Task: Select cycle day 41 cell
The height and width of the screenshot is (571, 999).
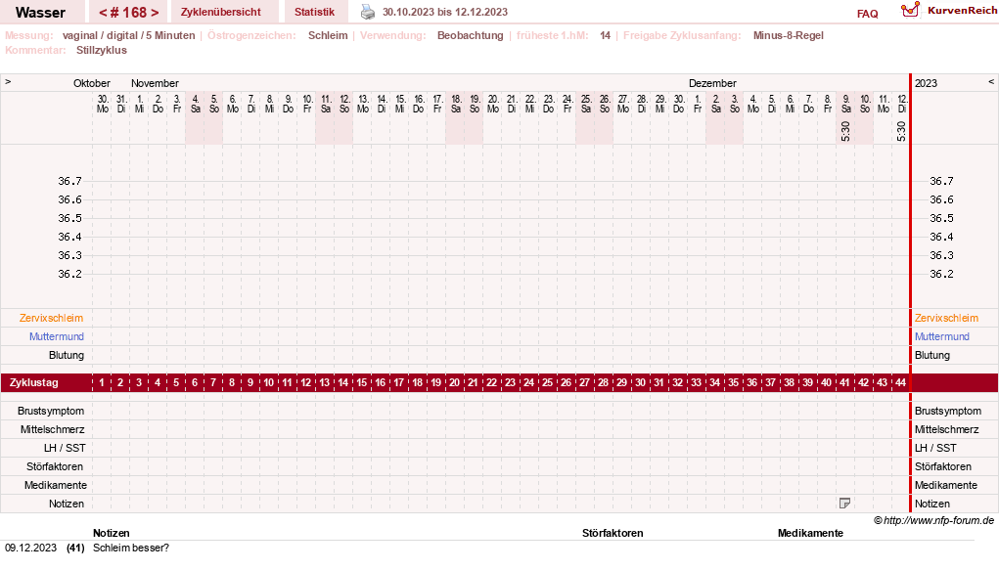Action: 844,382
